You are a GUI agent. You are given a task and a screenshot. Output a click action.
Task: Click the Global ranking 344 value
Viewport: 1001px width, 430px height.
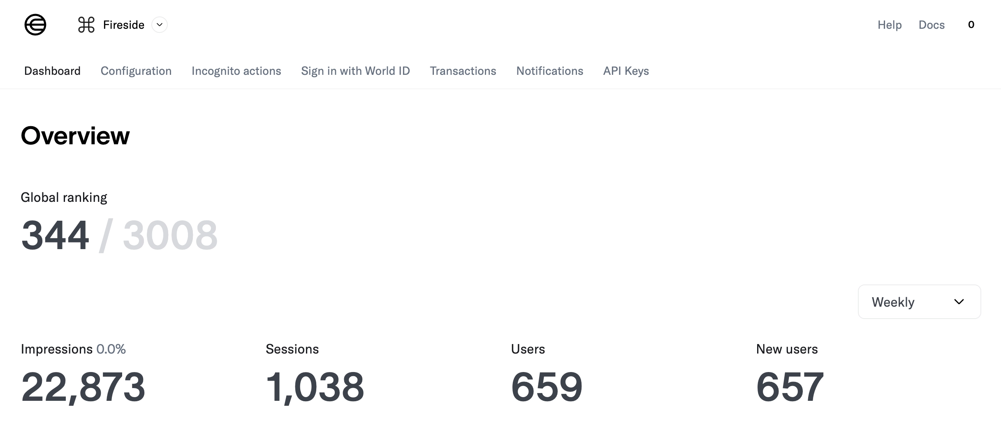point(55,234)
